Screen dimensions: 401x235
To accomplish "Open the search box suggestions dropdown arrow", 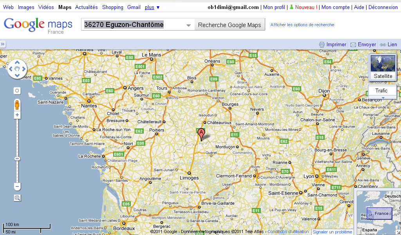I will click(x=188, y=25).
